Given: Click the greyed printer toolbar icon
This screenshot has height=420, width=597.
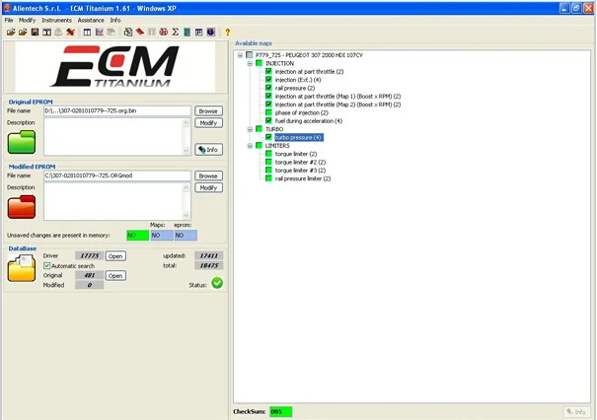Looking at the screenshot, I should (x=58, y=33).
